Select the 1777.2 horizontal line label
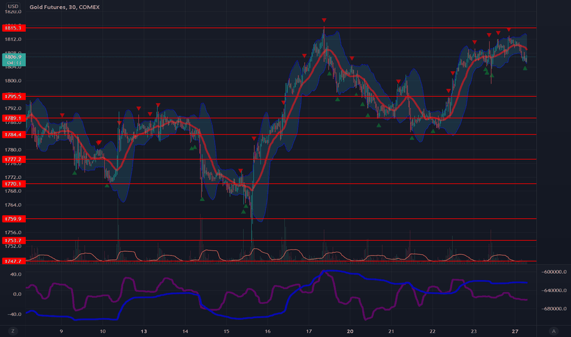The height and width of the screenshot is (337, 571). (13, 159)
